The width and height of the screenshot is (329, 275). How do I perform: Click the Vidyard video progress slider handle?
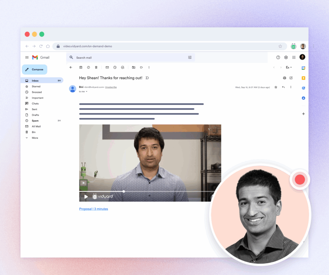click(x=124, y=191)
